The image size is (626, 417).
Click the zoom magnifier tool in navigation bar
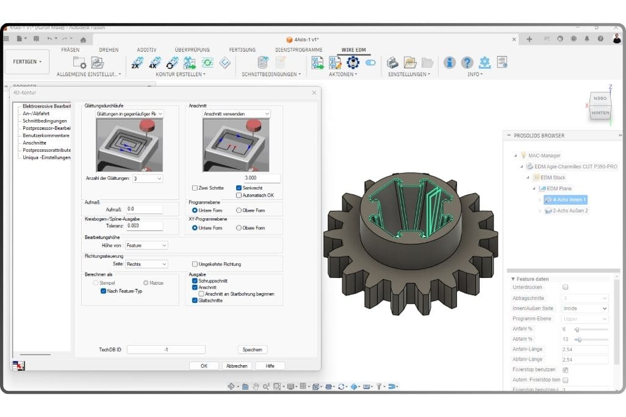coord(266,387)
